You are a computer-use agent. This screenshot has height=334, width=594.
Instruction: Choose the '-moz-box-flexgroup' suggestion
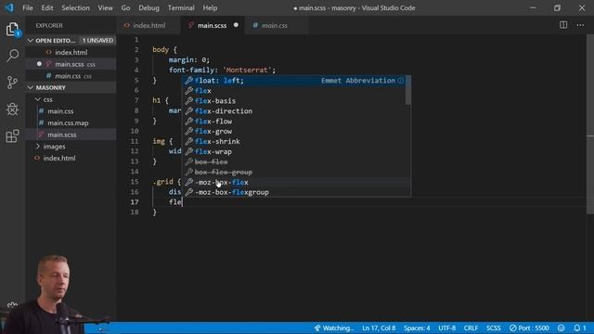point(293,192)
